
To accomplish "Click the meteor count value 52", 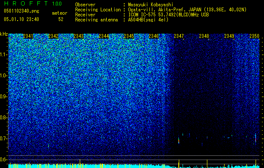I will (x=61, y=19).
